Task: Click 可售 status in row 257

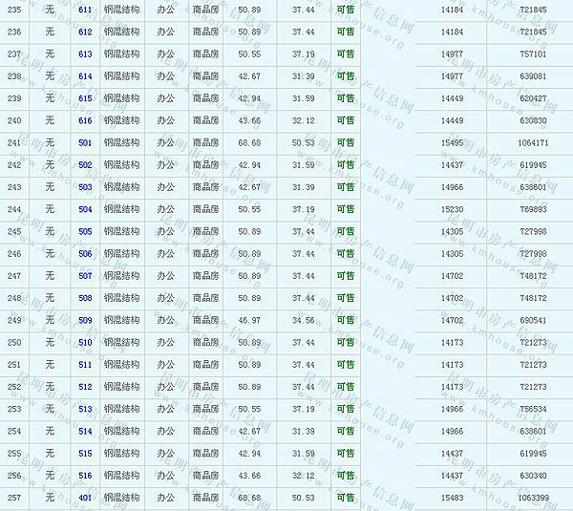Action: pyautogui.click(x=345, y=498)
